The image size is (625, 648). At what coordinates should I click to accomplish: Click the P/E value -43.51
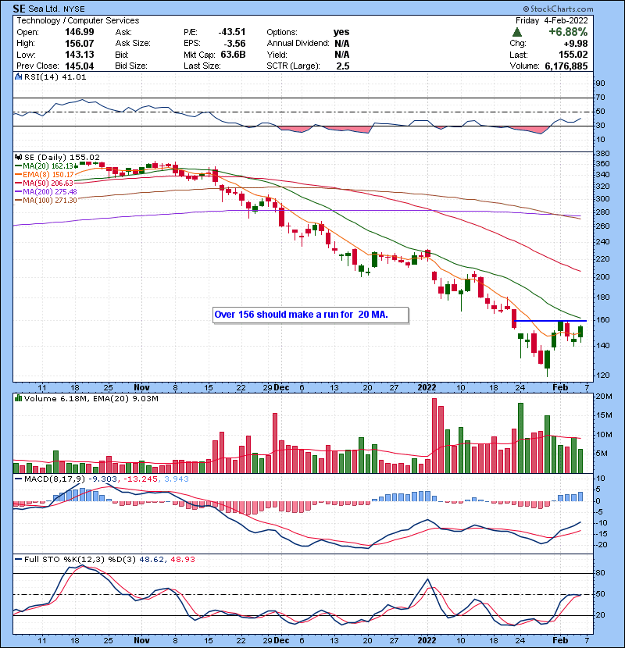click(x=232, y=32)
